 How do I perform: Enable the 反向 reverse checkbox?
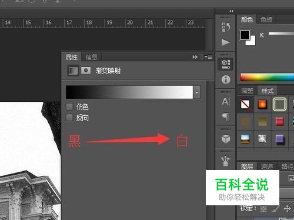coord(69,118)
